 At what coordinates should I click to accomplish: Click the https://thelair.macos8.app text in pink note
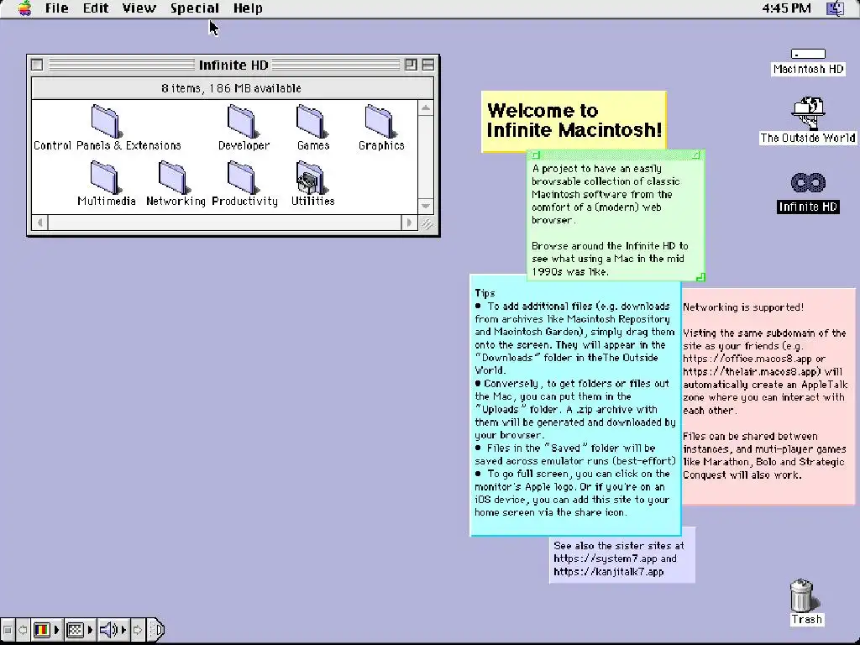(x=752, y=371)
